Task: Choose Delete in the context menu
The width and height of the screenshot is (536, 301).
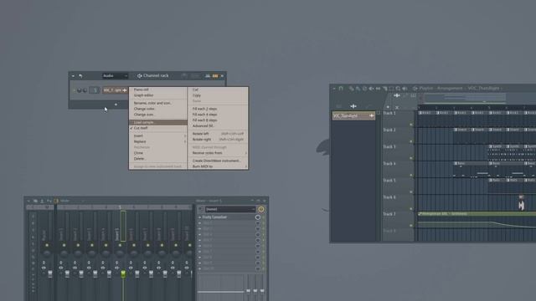Action: [158, 159]
